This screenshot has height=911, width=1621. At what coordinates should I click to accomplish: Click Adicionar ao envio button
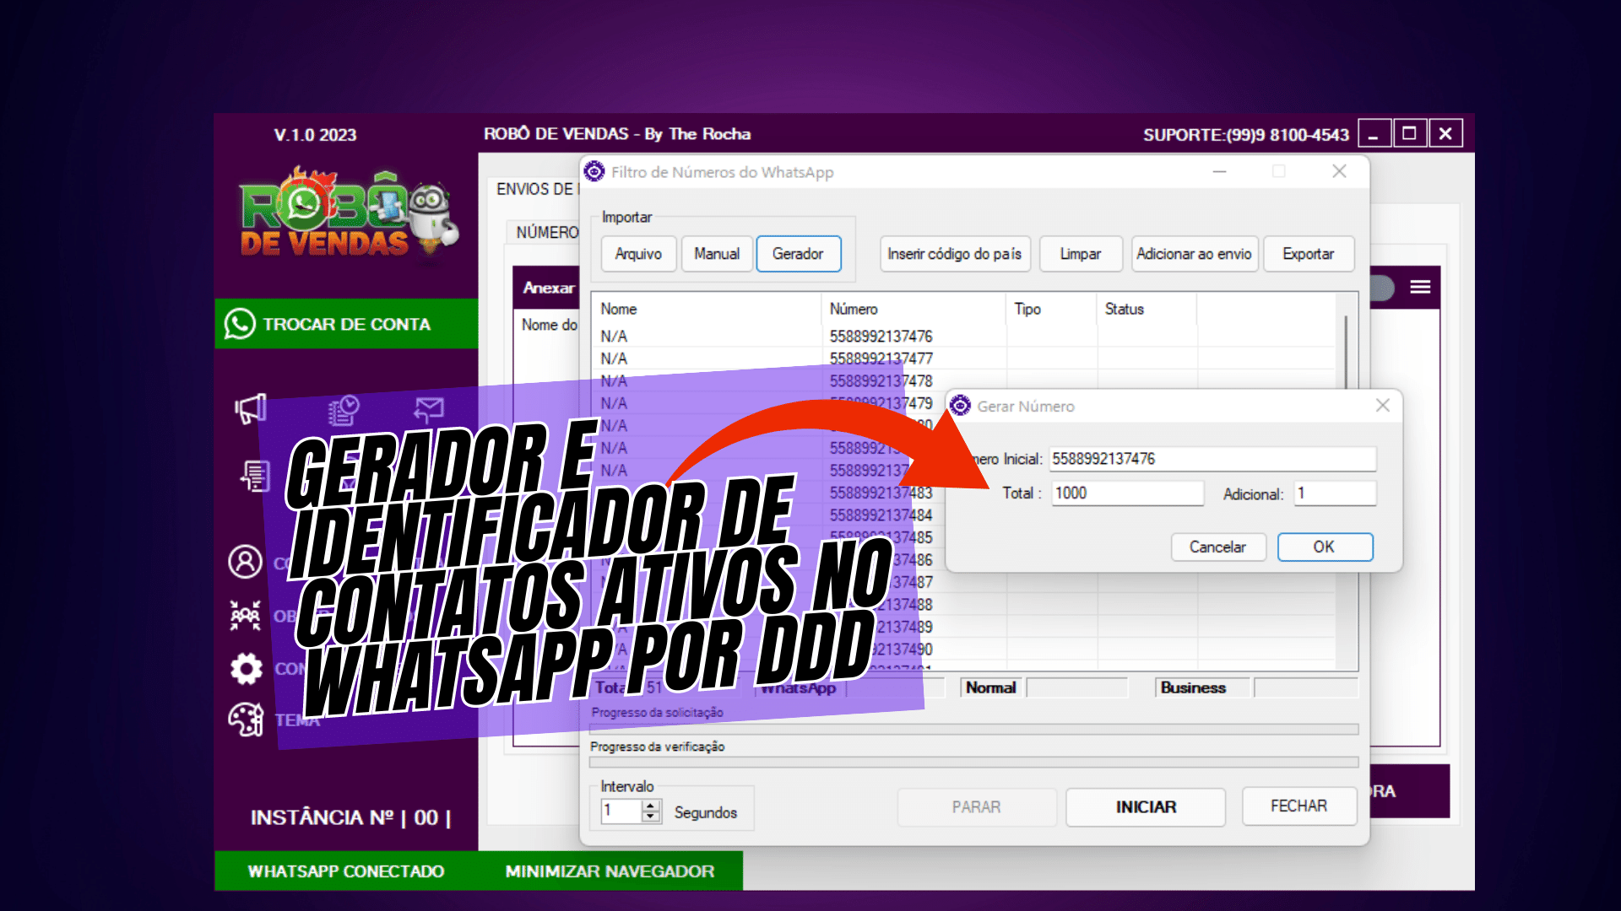1194,254
